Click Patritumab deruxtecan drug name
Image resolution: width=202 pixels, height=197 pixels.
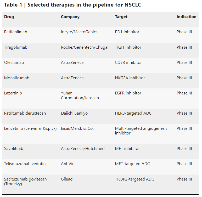[25, 113]
